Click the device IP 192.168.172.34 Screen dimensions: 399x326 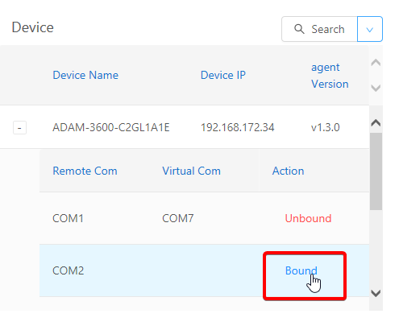238,127
